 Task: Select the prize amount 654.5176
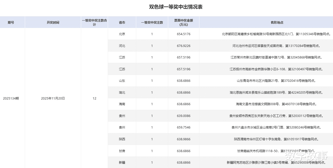[184, 34]
